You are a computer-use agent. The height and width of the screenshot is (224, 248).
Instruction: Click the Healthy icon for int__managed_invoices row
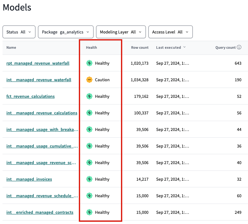tap(89, 179)
